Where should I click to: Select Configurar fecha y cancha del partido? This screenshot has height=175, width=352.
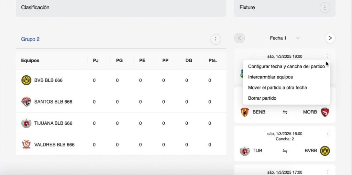click(x=286, y=66)
